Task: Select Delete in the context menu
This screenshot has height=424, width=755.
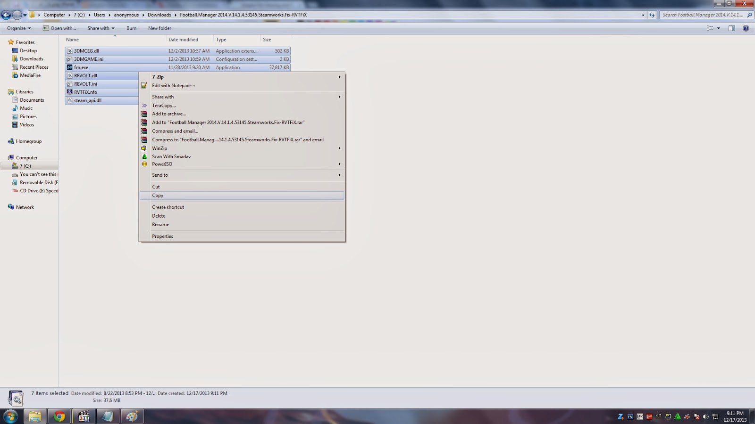Action: [242, 216]
